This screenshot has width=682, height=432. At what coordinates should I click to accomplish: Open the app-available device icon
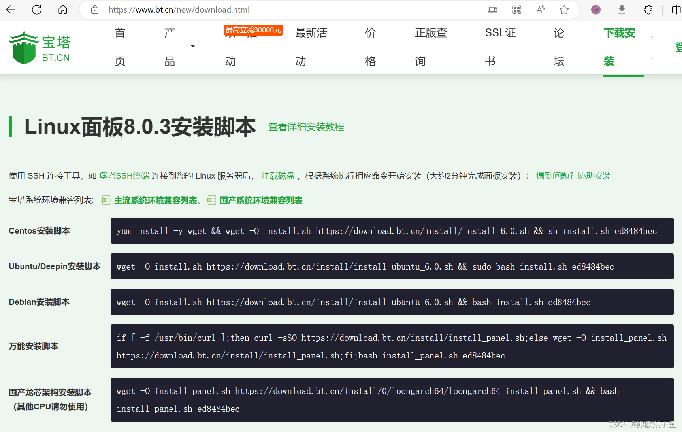click(x=493, y=9)
